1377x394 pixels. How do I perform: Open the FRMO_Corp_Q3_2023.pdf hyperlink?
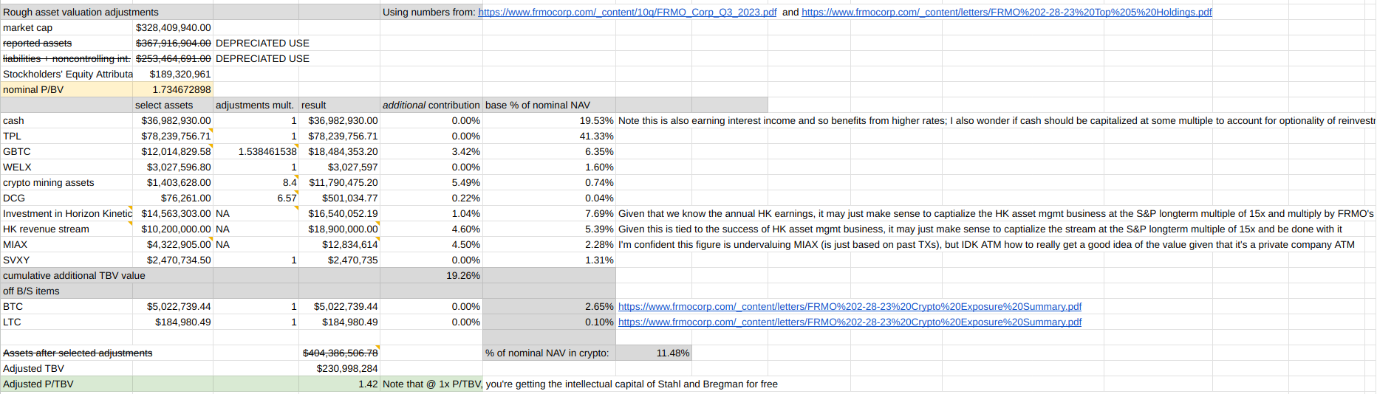627,12
